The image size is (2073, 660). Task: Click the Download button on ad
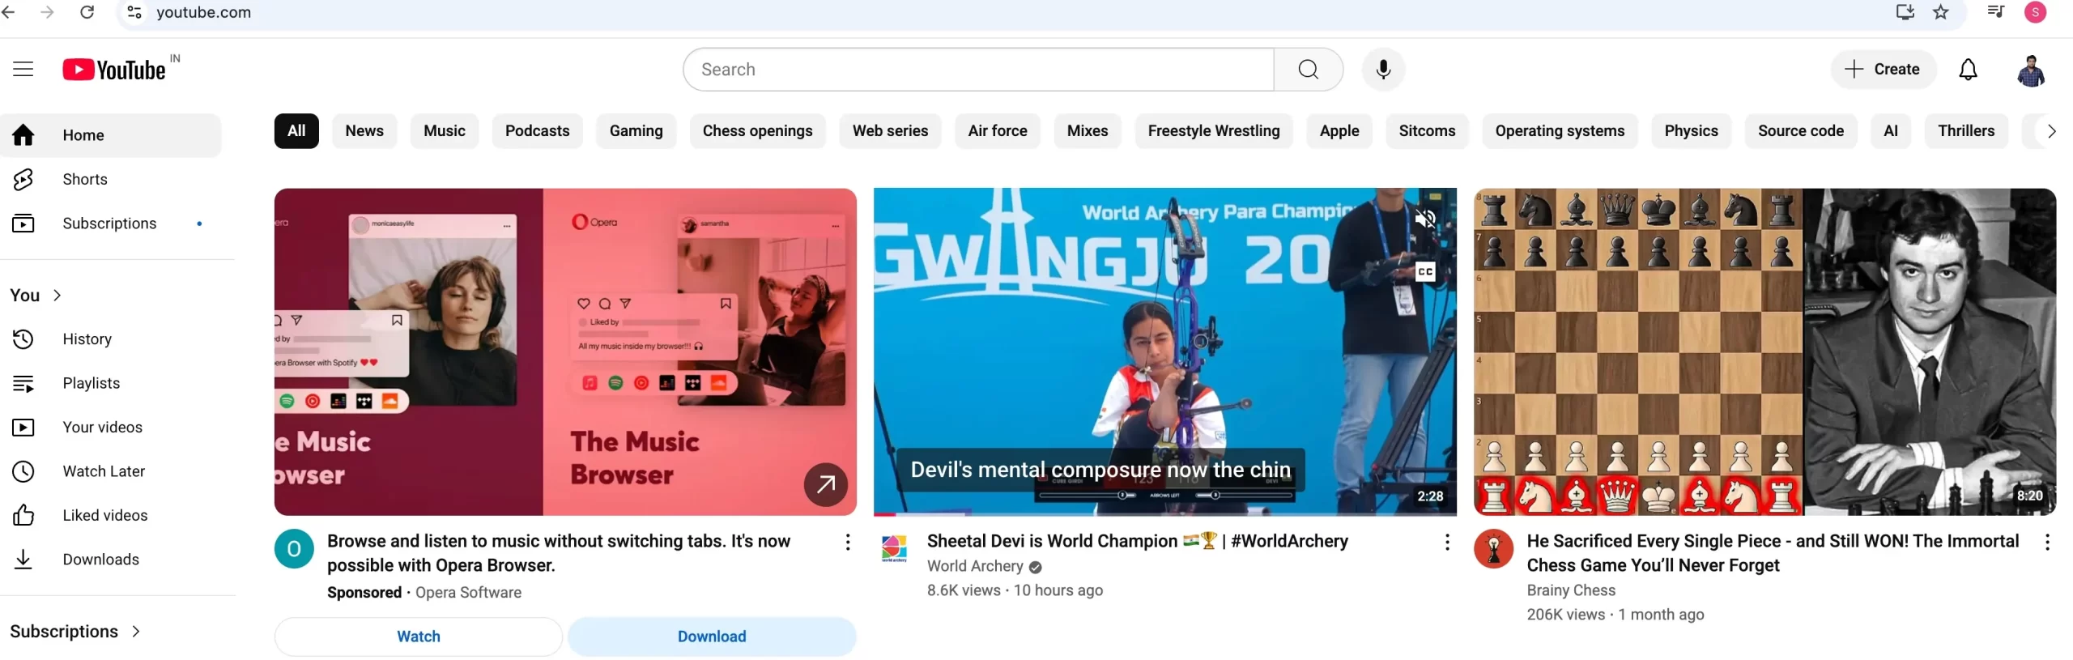click(712, 637)
